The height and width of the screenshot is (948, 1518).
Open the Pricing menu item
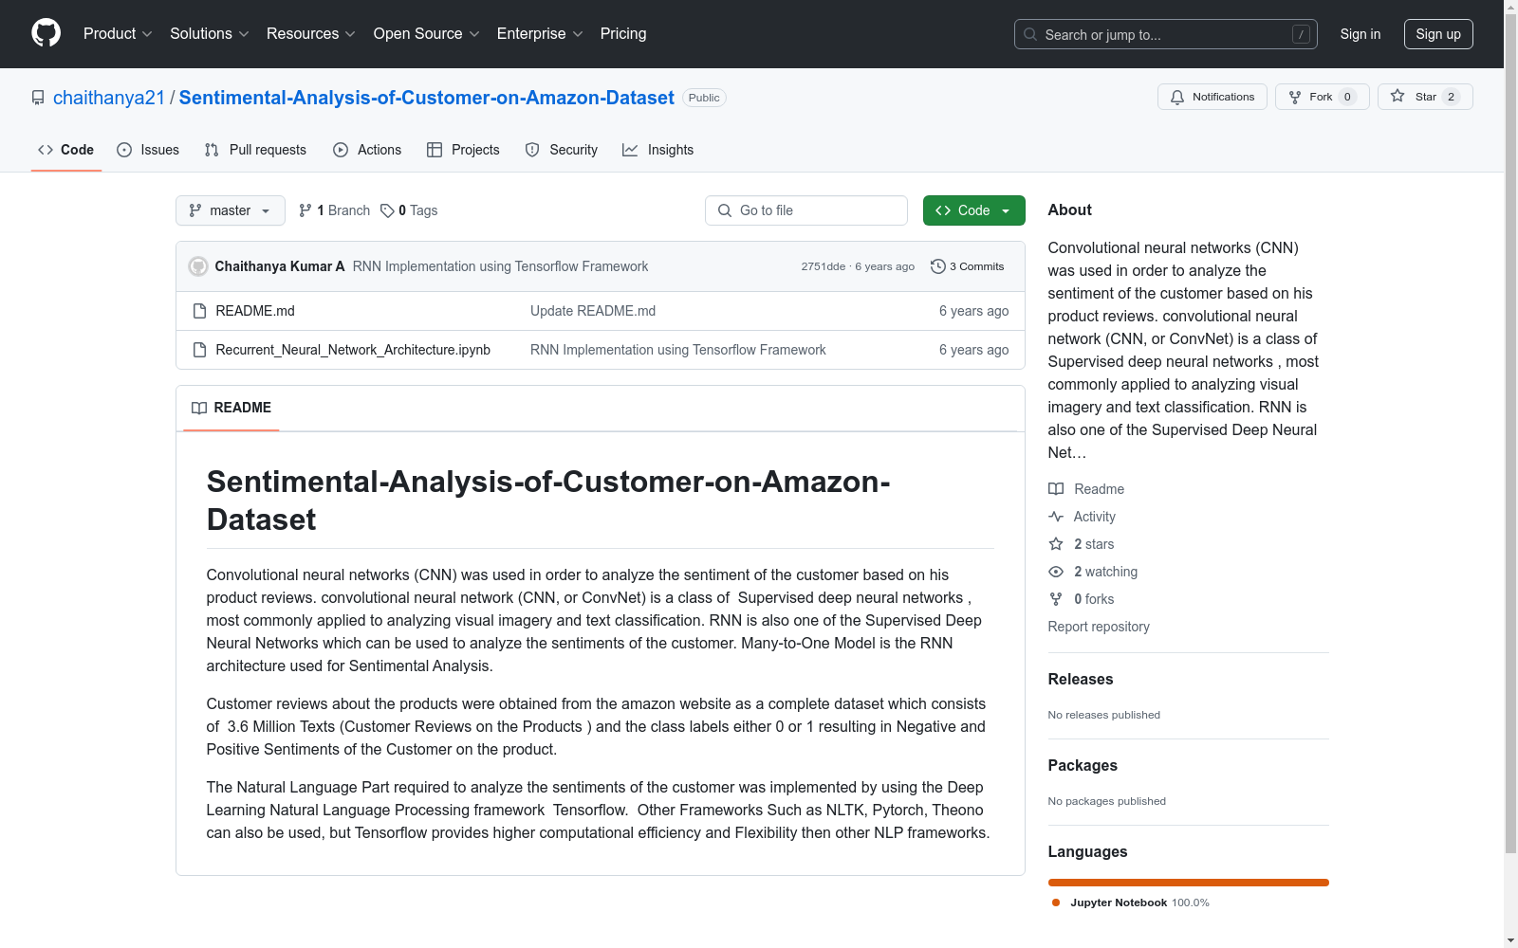tap(622, 33)
